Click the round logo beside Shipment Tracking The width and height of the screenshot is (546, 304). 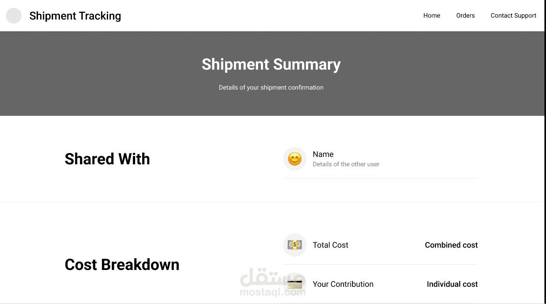14,16
